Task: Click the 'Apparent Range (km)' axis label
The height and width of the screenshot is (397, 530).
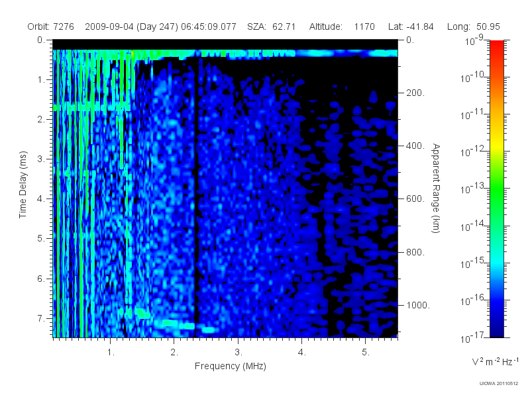Action: 436,188
